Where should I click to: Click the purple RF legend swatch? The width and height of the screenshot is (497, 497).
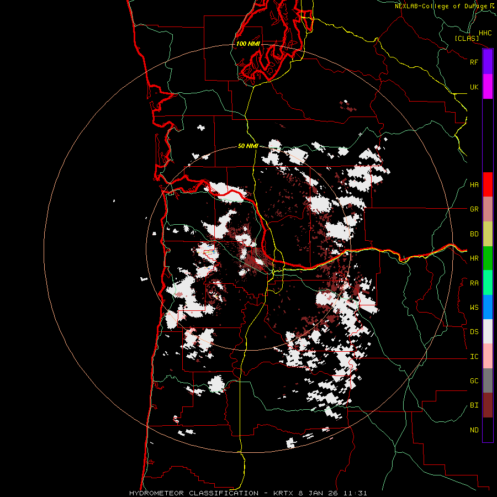[x=488, y=62]
